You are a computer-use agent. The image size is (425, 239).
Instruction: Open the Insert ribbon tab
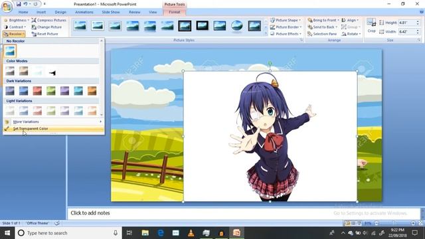click(x=41, y=12)
